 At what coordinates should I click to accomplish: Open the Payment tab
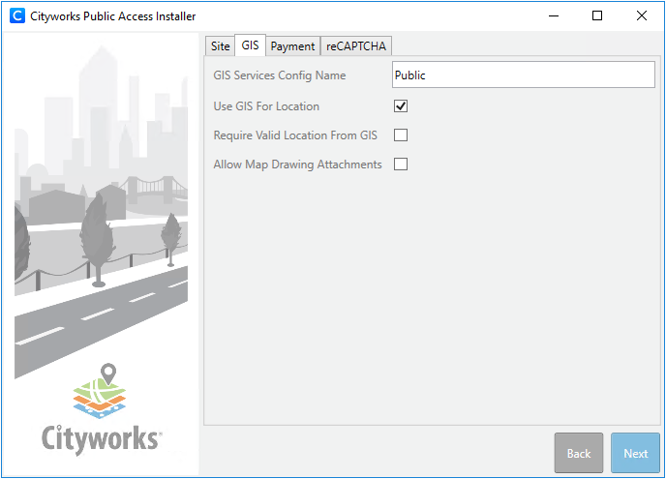click(x=292, y=46)
